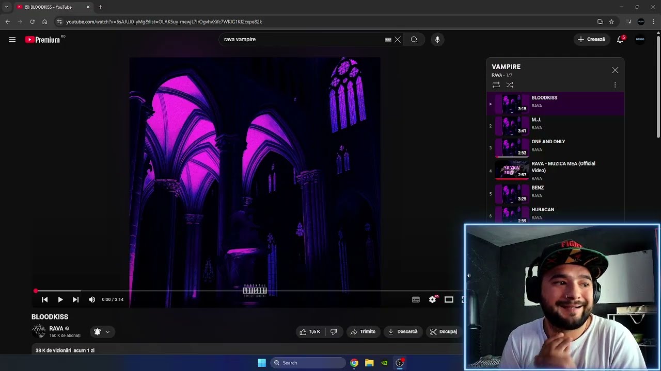Image resolution: width=661 pixels, height=371 pixels.
Task: Open VAMPIRE playlist three-dot menu
Action: pyautogui.click(x=615, y=85)
